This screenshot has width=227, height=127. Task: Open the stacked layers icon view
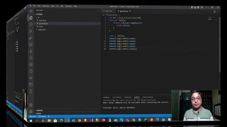click(31, 65)
